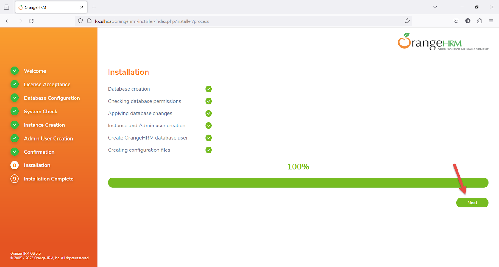499x267 pixels.
Task: Click the step 8 Installation number icon
Action: [14, 165]
